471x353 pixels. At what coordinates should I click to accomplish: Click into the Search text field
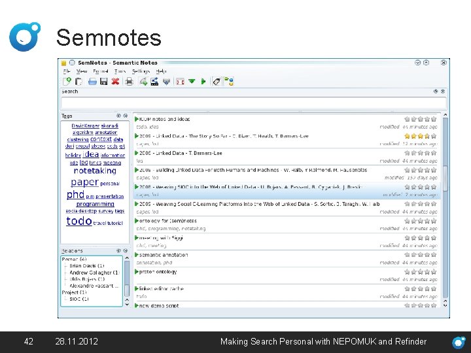(254, 103)
